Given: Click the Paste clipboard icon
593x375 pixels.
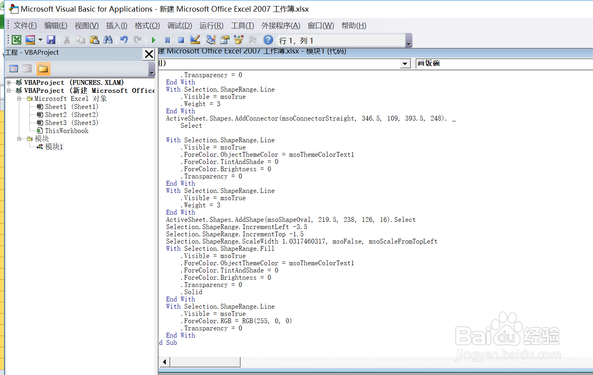Looking at the screenshot, I should point(95,40).
